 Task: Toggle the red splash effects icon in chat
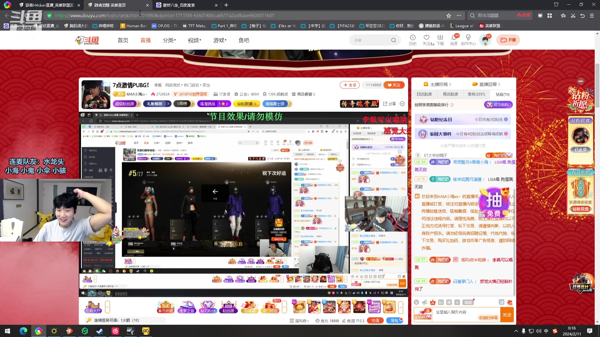pyautogui.click(x=510, y=302)
